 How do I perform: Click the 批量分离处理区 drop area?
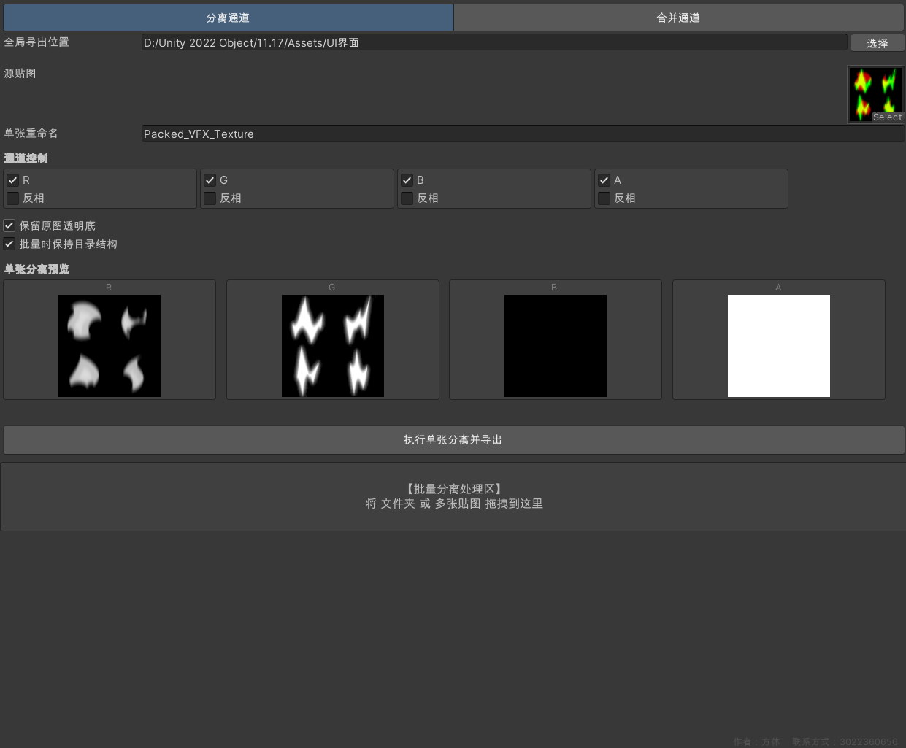pos(453,496)
